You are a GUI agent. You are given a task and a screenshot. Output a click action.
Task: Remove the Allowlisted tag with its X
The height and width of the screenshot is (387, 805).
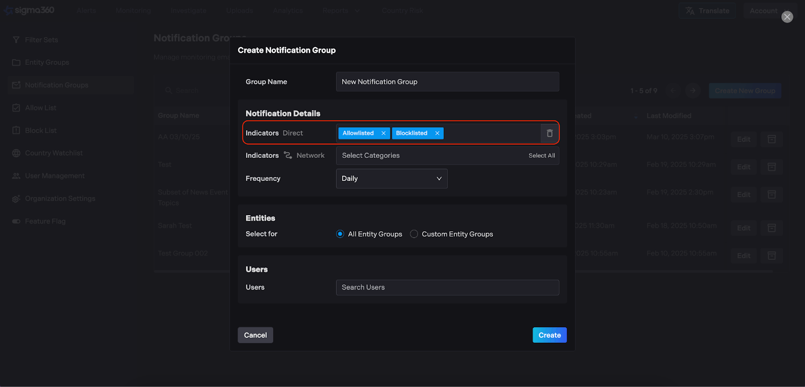click(383, 133)
